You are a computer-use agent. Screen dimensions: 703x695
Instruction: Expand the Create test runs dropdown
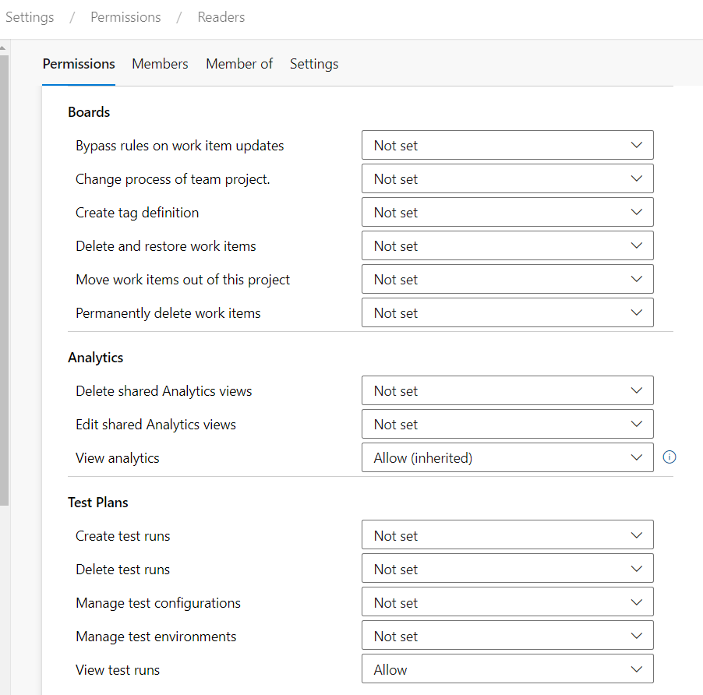click(x=507, y=536)
